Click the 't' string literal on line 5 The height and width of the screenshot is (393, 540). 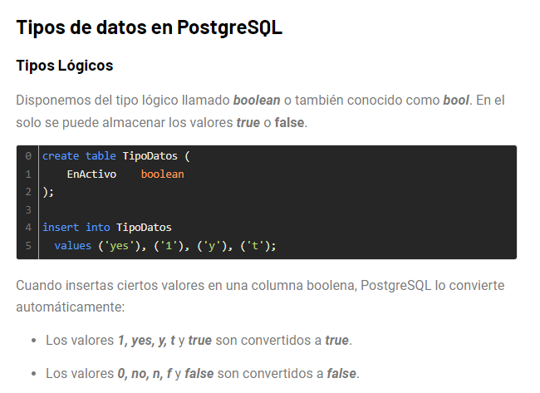pos(255,246)
